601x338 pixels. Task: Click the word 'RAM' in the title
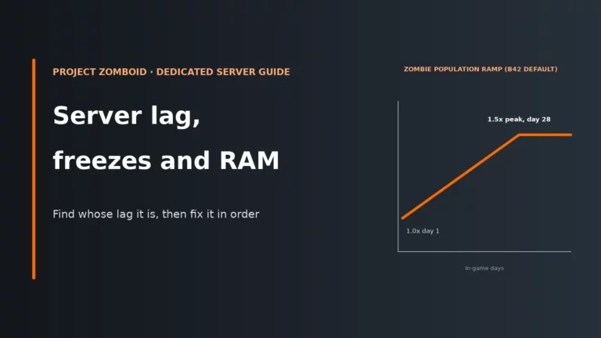[249, 160]
